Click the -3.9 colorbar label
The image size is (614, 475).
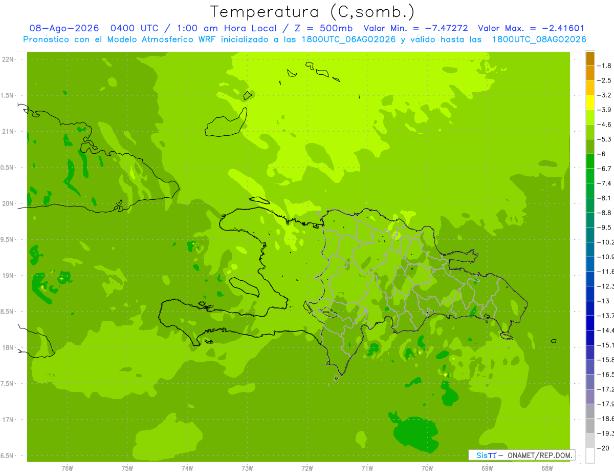pyautogui.click(x=605, y=110)
